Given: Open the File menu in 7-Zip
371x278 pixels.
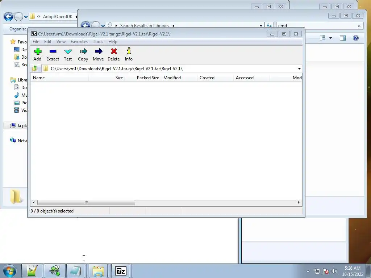Looking at the screenshot, I should [36, 42].
